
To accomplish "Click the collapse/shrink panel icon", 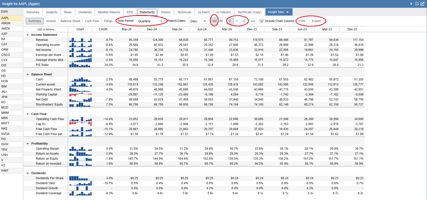I will [x=417, y=4].
